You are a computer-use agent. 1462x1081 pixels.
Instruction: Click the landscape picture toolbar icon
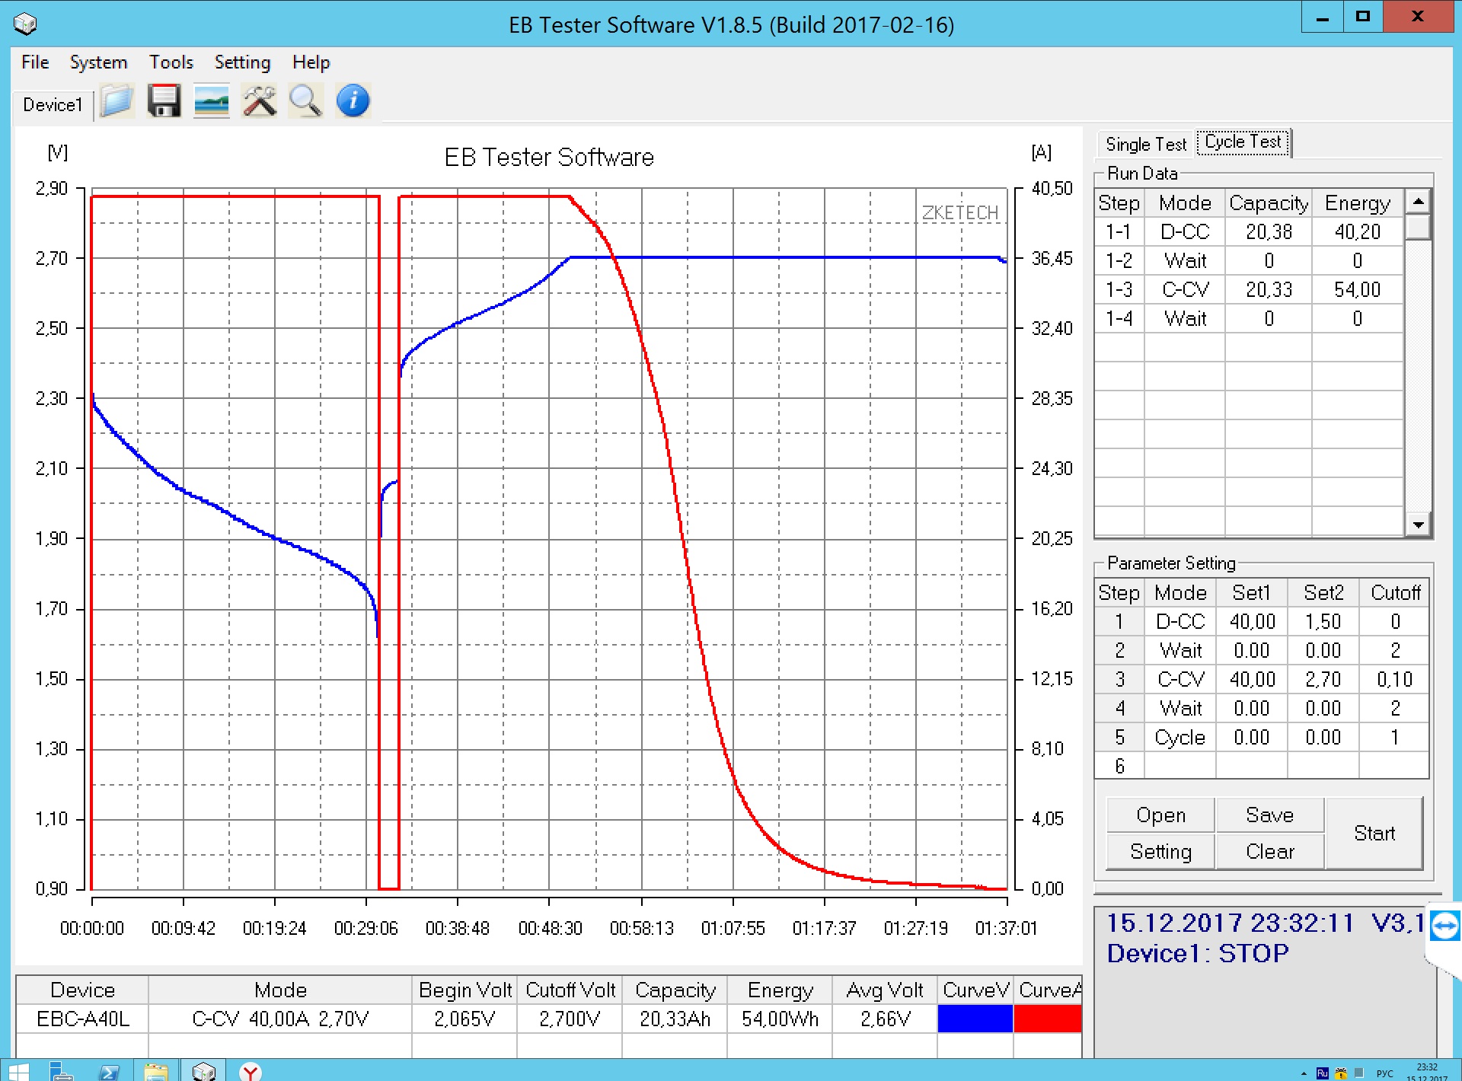(212, 101)
